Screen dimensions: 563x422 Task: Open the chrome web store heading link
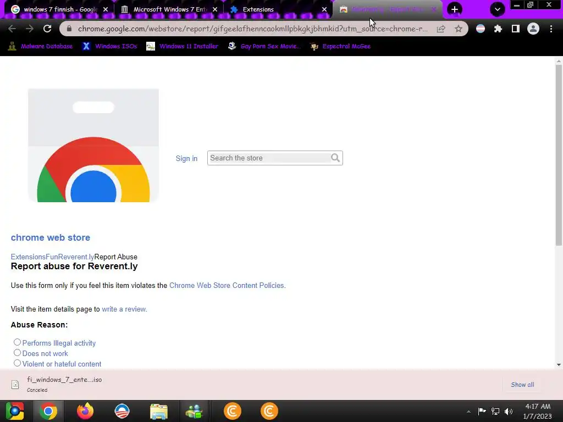(x=50, y=237)
